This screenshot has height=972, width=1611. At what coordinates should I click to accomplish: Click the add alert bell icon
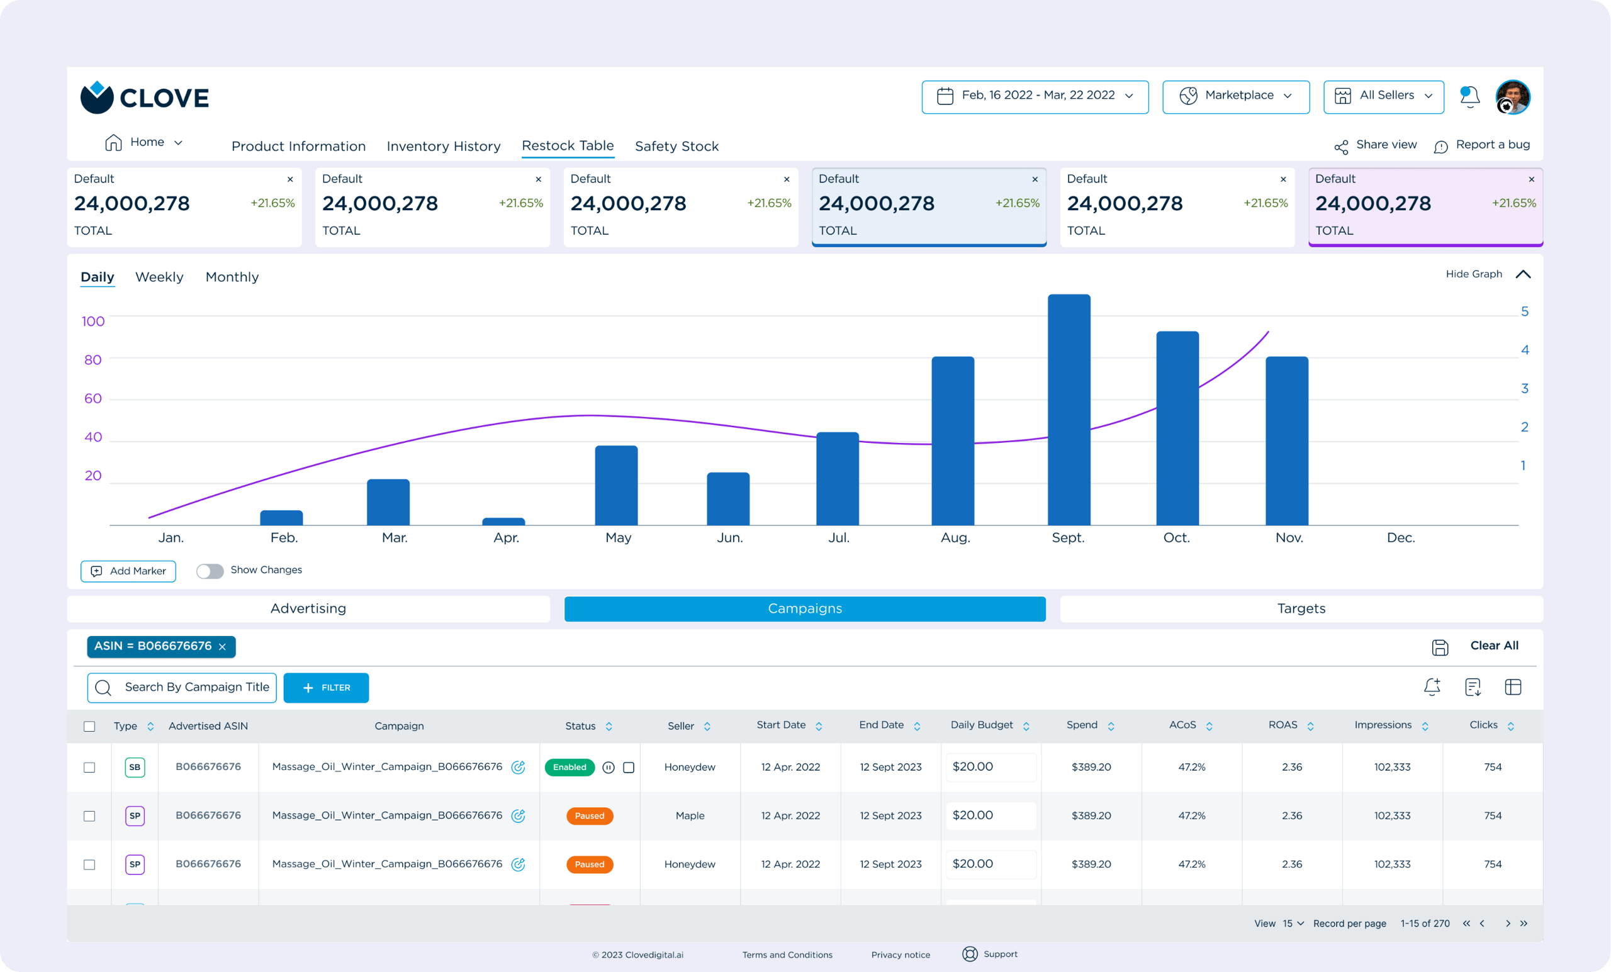tap(1432, 687)
